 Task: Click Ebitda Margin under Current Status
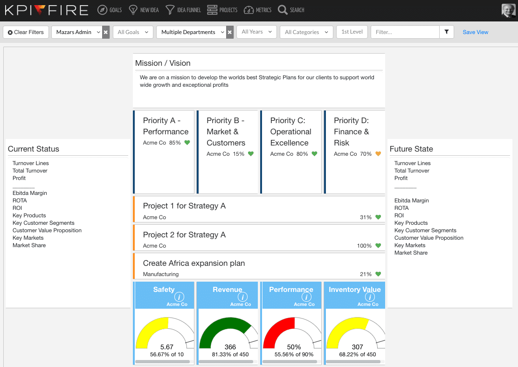coord(30,193)
